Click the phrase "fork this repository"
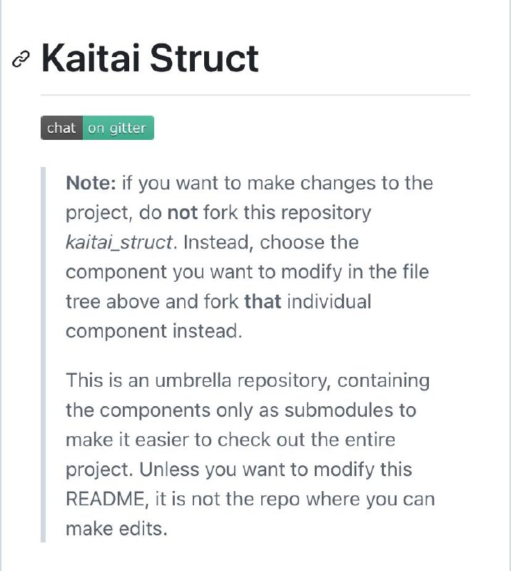The image size is (511, 571). click(x=288, y=213)
